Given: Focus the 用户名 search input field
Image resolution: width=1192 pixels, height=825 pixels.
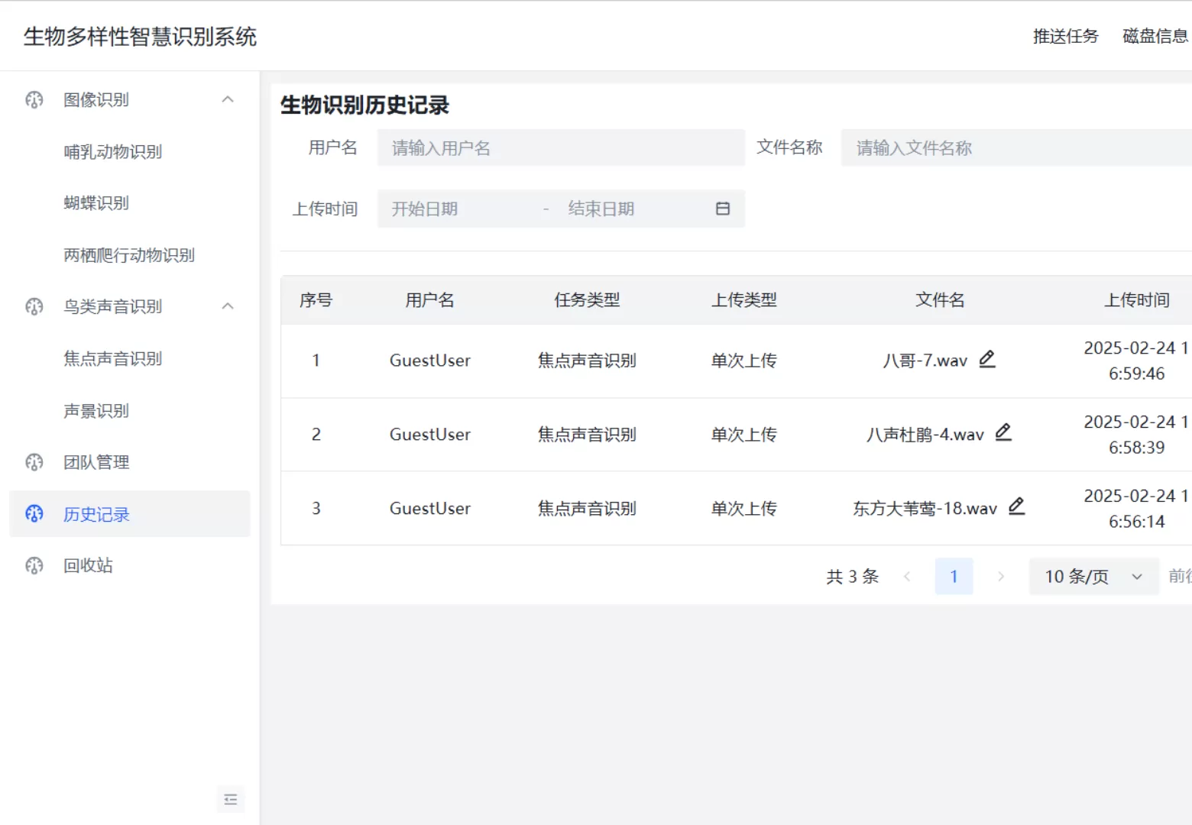Looking at the screenshot, I should 561,147.
